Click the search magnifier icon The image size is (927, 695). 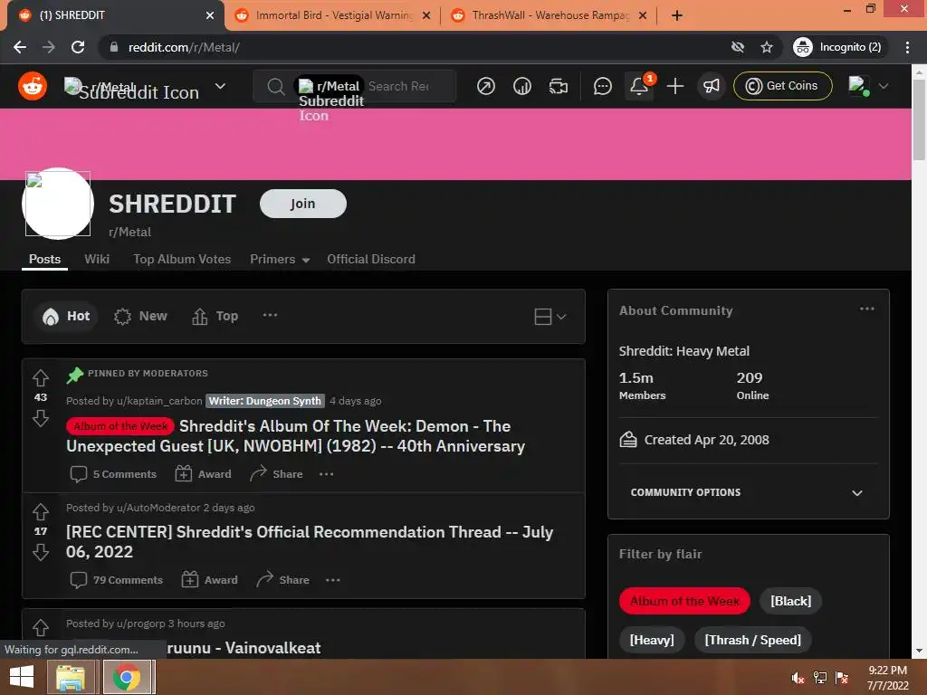pyautogui.click(x=275, y=87)
